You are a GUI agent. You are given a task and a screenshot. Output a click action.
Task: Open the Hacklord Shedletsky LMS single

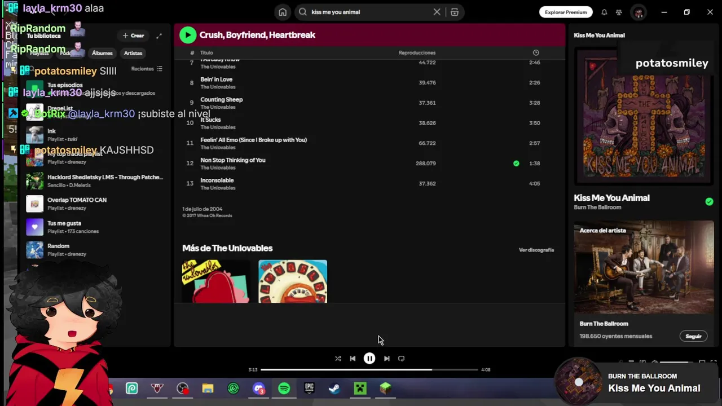coord(96,181)
